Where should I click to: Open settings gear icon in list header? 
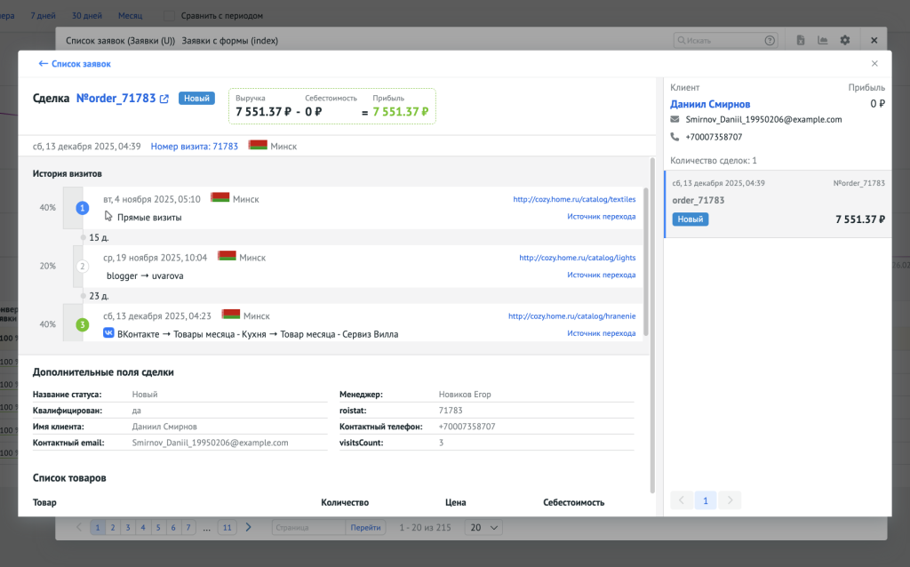tap(845, 40)
